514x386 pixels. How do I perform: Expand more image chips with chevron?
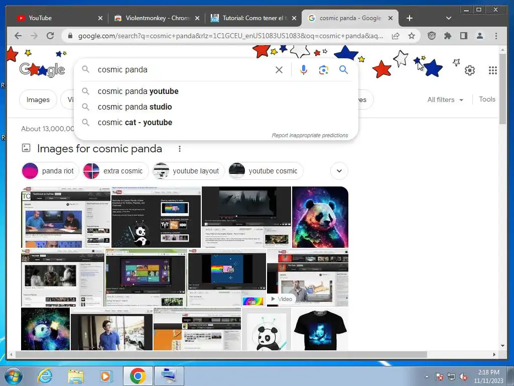pyautogui.click(x=339, y=171)
